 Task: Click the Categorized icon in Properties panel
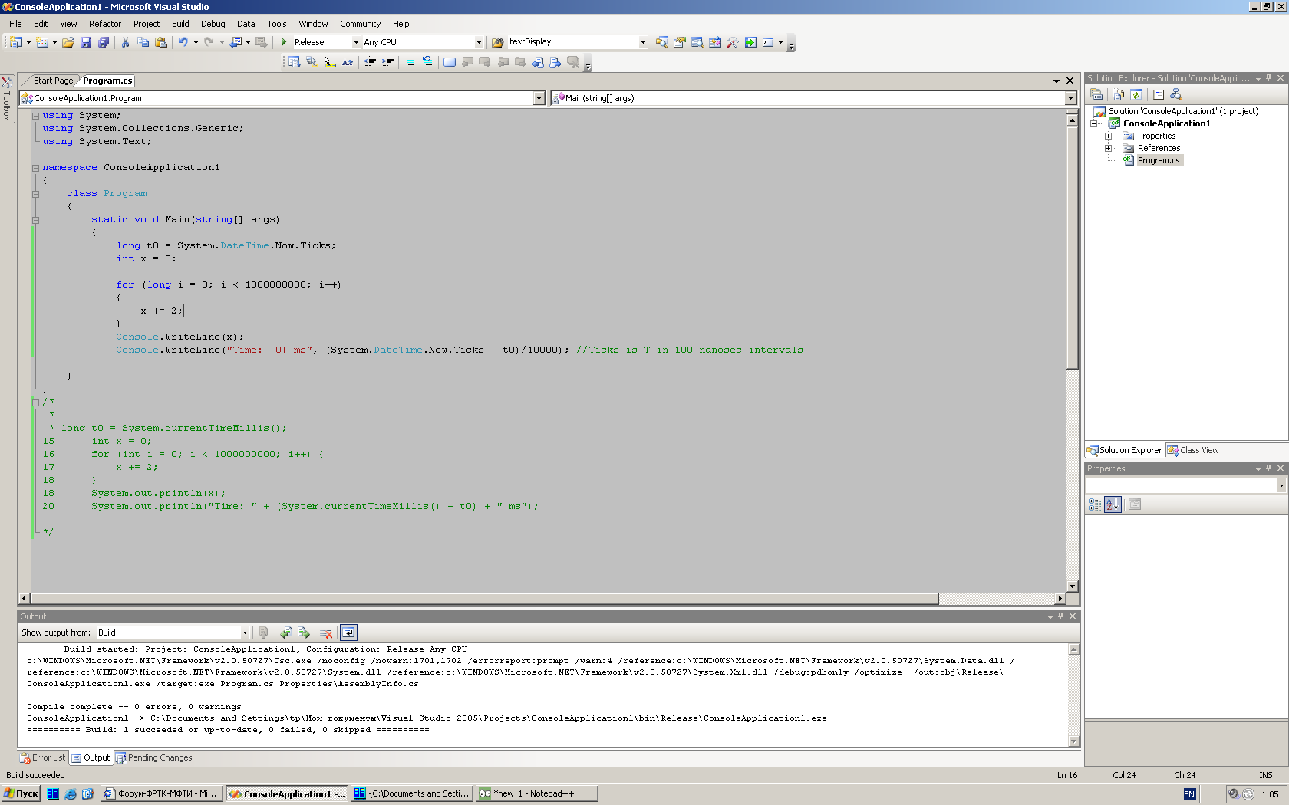coord(1095,504)
